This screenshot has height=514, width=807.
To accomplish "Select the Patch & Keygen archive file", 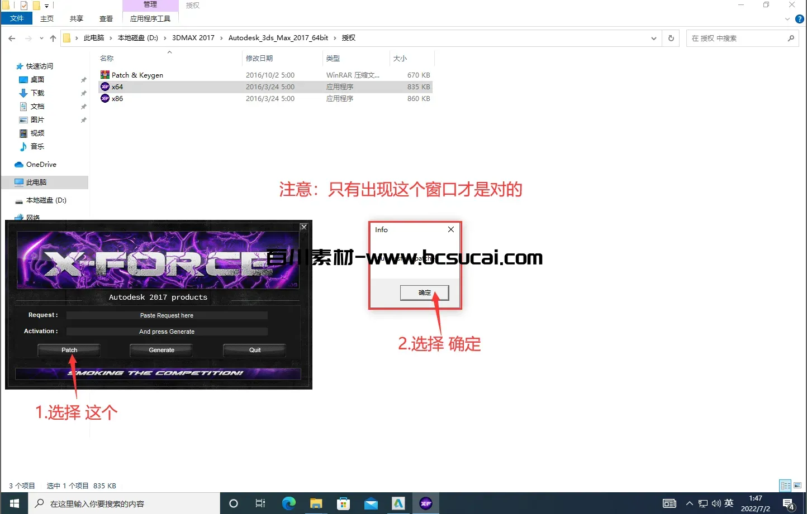I will pos(137,75).
